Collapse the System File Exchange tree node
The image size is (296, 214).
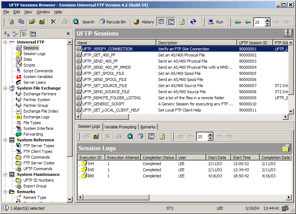(x=5, y=88)
